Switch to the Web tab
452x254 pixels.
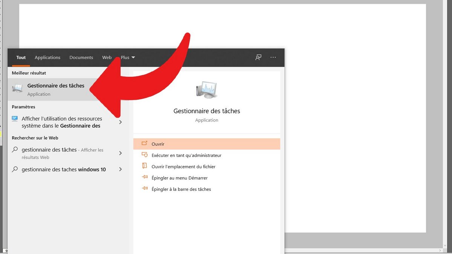(107, 58)
